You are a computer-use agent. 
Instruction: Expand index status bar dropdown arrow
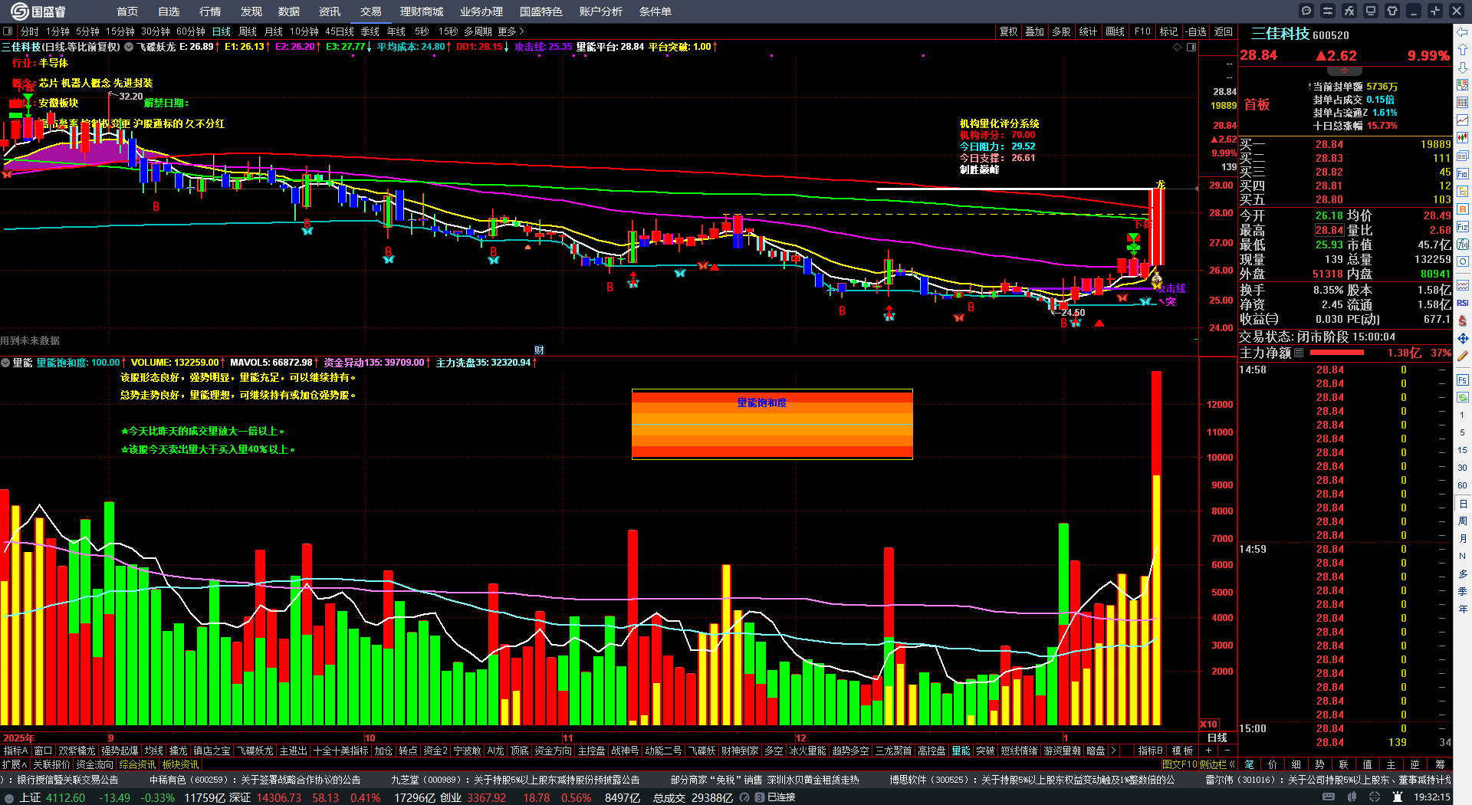(9, 797)
